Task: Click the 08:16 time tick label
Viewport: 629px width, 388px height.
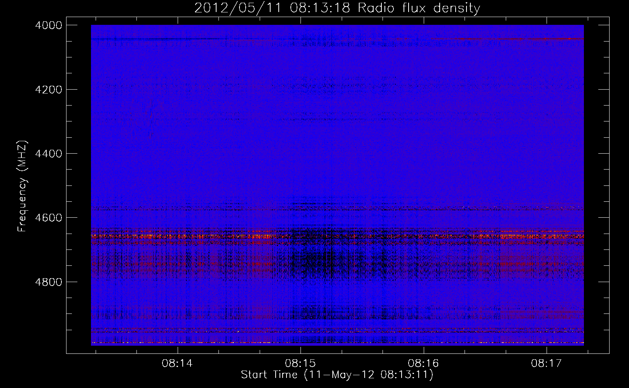Action: pos(423,363)
